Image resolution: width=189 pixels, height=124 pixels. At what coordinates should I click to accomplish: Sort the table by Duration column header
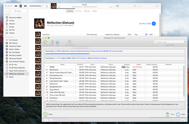click(x=80, y=64)
